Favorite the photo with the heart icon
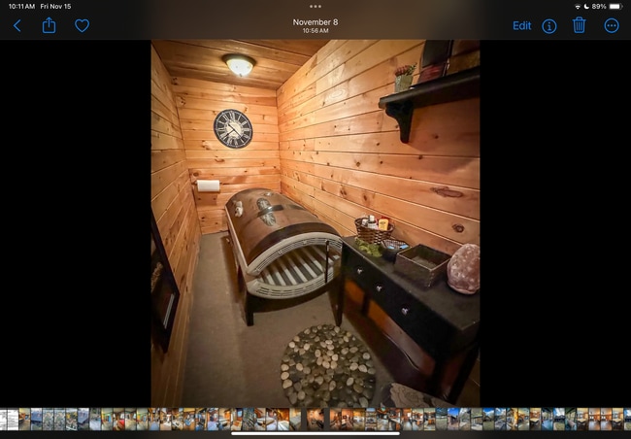Viewport: 631px width, 439px height. point(82,26)
